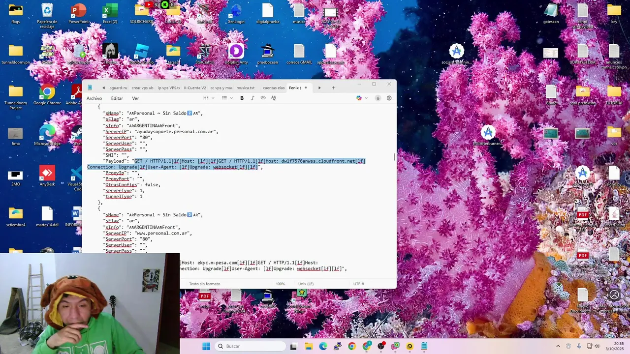
Task: Open the Windows Start menu
Action: [x=206, y=346]
